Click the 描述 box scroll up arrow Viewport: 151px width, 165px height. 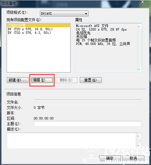point(138,136)
